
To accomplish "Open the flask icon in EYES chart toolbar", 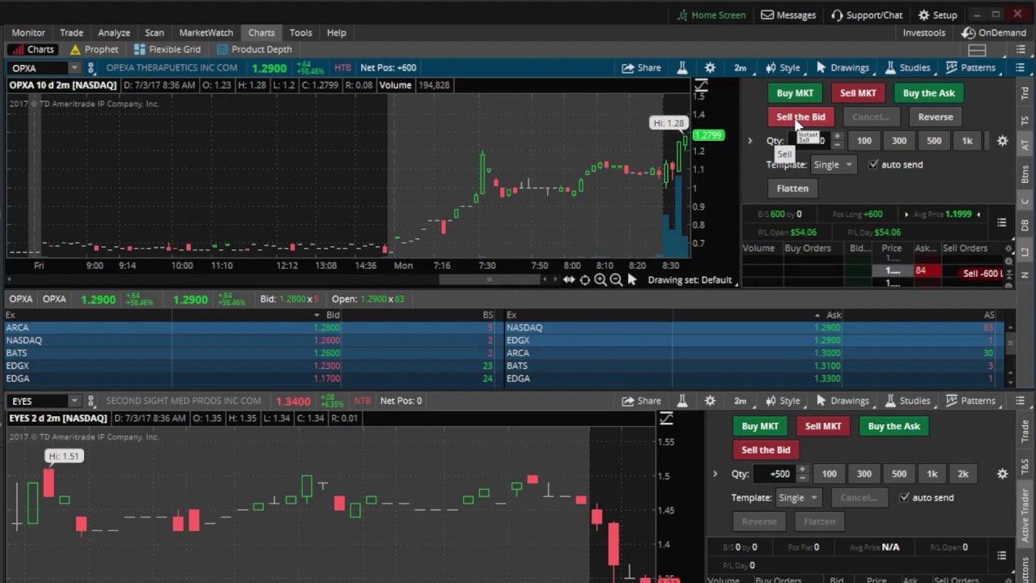I will pos(681,401).
